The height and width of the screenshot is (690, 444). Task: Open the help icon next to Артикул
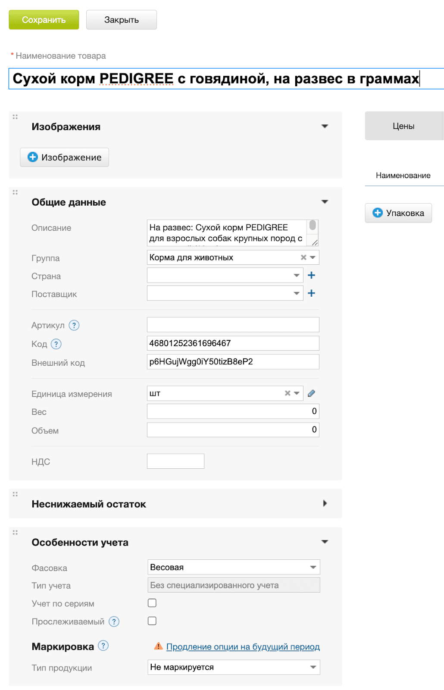click(x=74, y=325)
